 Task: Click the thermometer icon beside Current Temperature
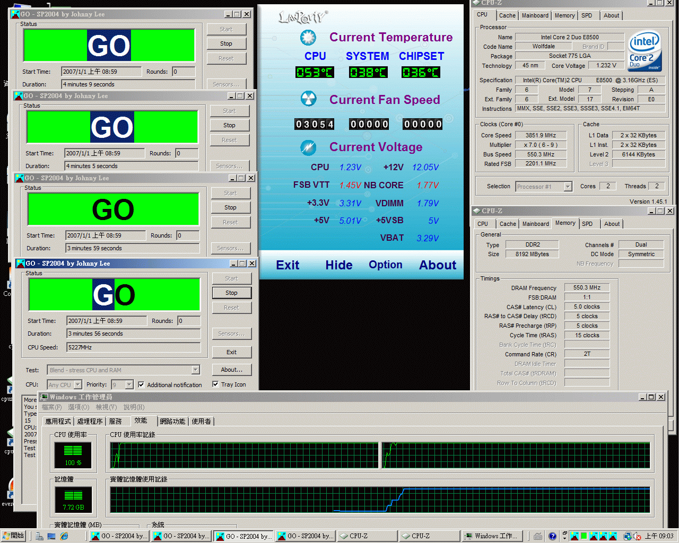point(308,37)
